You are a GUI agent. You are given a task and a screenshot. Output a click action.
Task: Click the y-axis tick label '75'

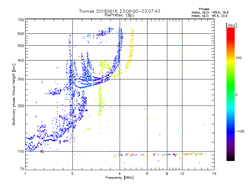(22, 169)
